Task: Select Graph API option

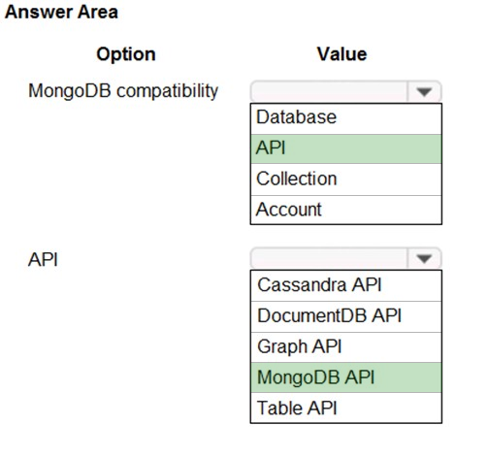Action: click(x=346, y=347)
